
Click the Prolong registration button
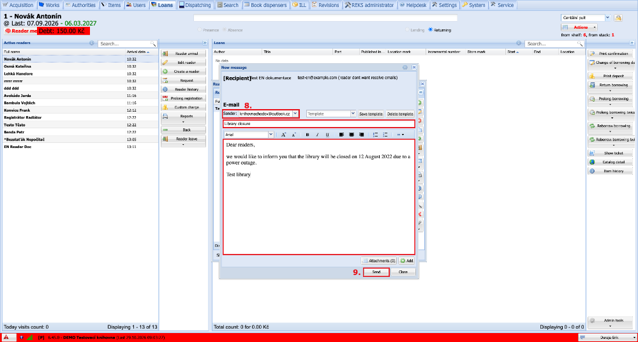184,98
